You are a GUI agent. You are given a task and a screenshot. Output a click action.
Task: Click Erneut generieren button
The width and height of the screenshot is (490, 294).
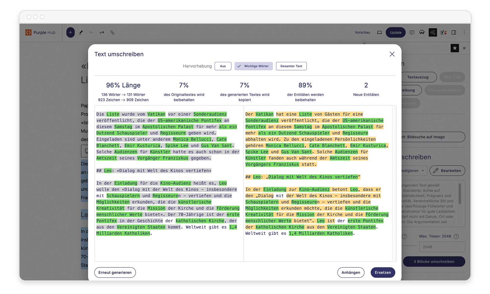(x=115, y=273)
